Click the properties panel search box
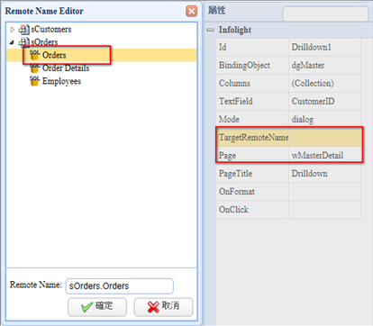Image resolution: width=373 pixels, height=326 pixels. point(325,14)
